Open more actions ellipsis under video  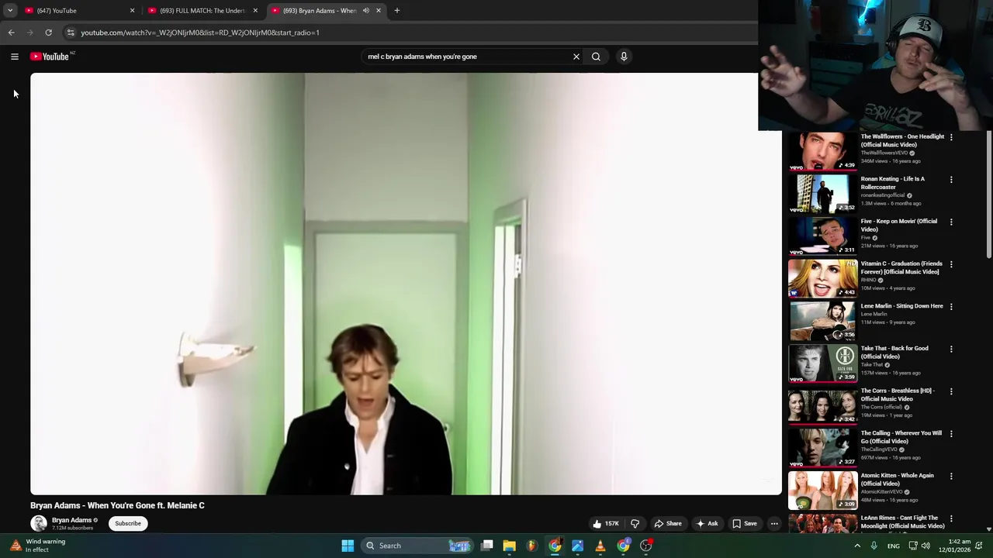click(774, 524)
